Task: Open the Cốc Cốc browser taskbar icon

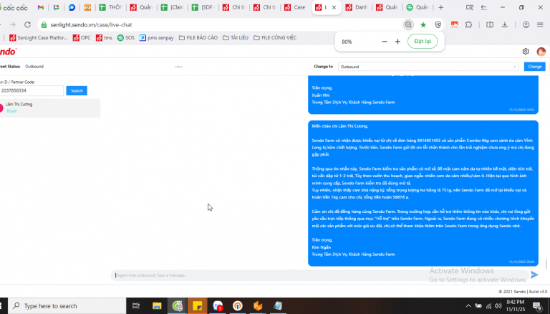Action: tap(178, 306)
